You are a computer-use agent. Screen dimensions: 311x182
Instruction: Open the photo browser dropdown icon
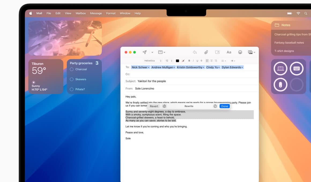pyautogui.click(x=251, y=52)
